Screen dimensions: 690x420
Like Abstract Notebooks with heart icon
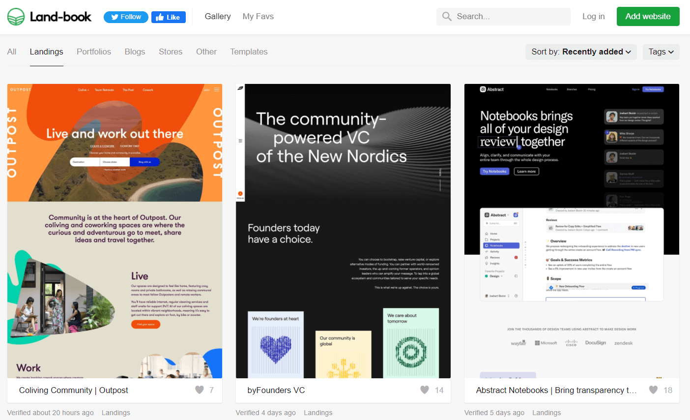653,390
